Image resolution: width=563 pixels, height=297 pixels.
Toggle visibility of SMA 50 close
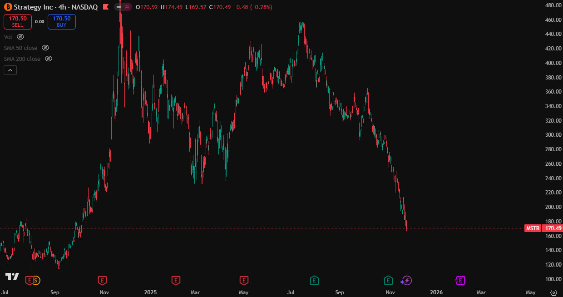[45, 48]
